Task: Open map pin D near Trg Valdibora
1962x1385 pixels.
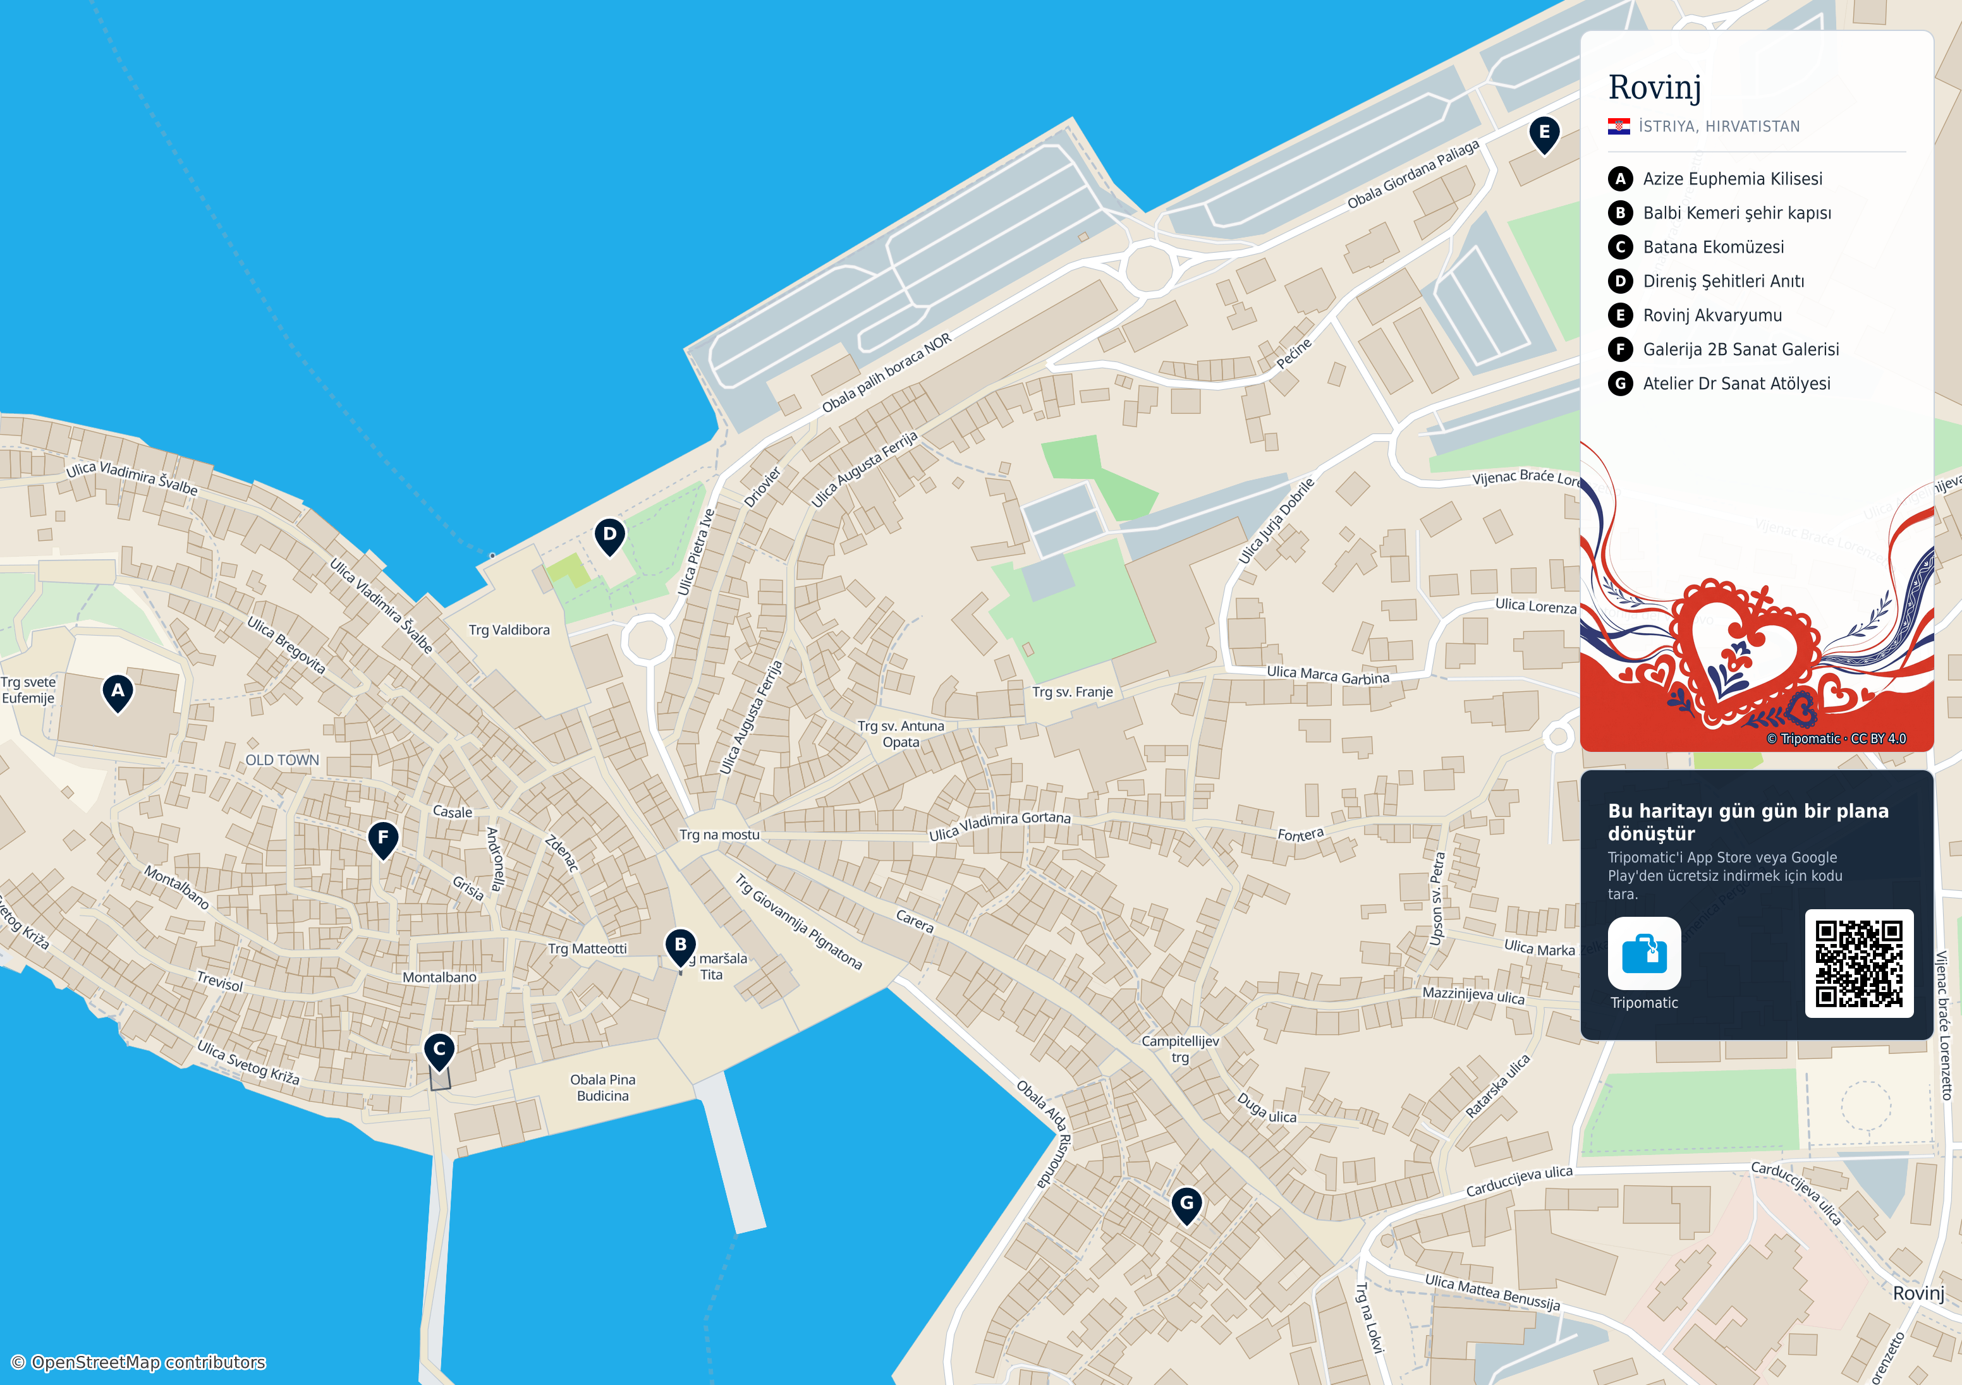Action: (609, 536)
